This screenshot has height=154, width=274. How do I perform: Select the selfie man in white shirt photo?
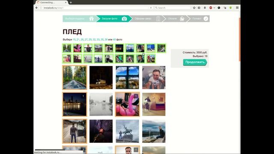[x=154, y=77]
